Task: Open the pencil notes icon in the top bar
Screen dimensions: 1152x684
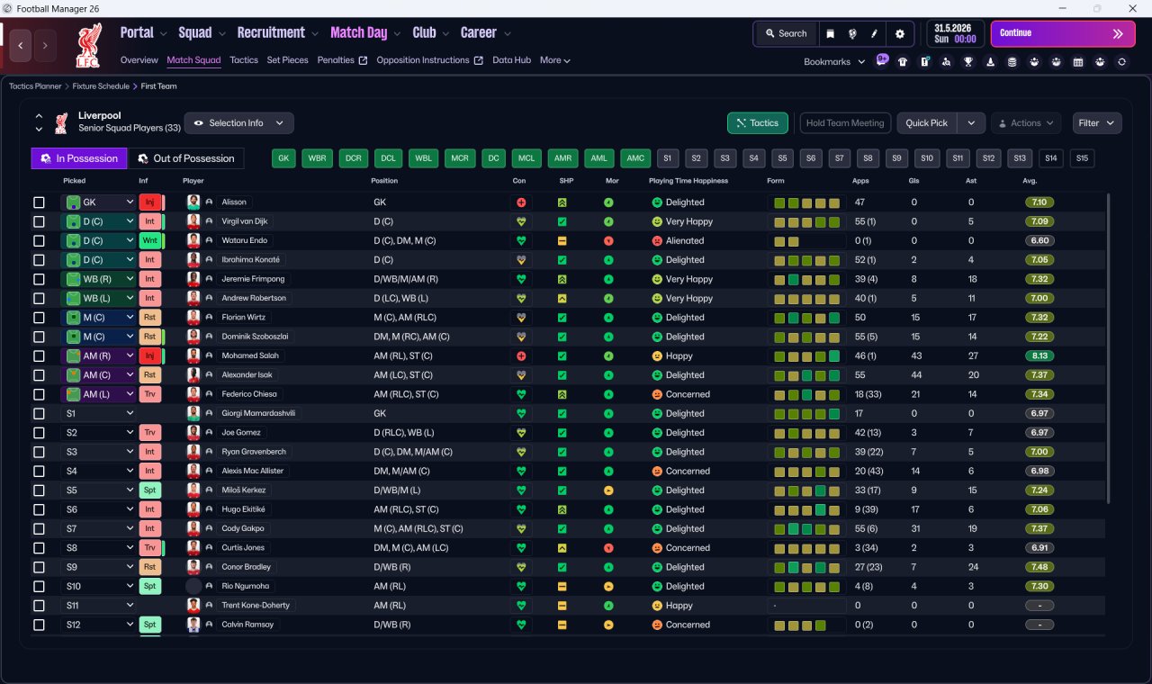Action: [874, 33]
